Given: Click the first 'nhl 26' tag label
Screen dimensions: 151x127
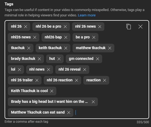Looking at the screenshot, I should coord(16,26).
